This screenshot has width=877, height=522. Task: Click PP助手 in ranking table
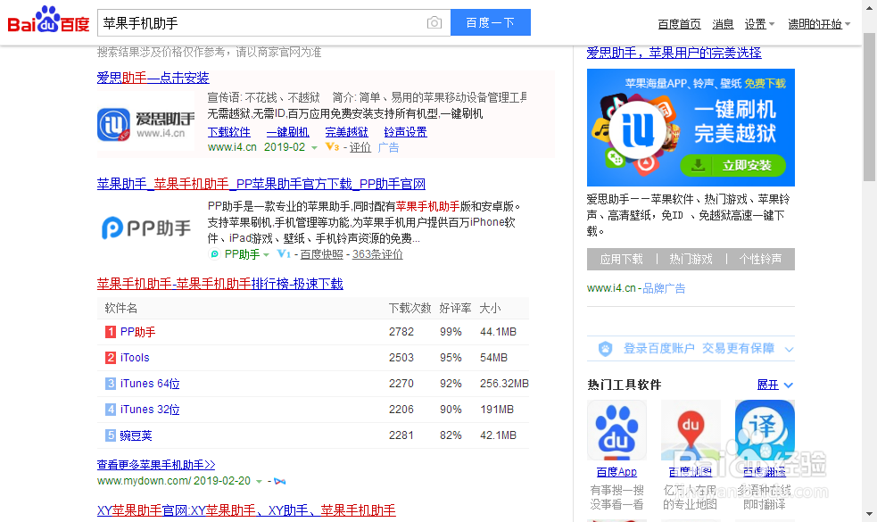[x=137, y=332]
